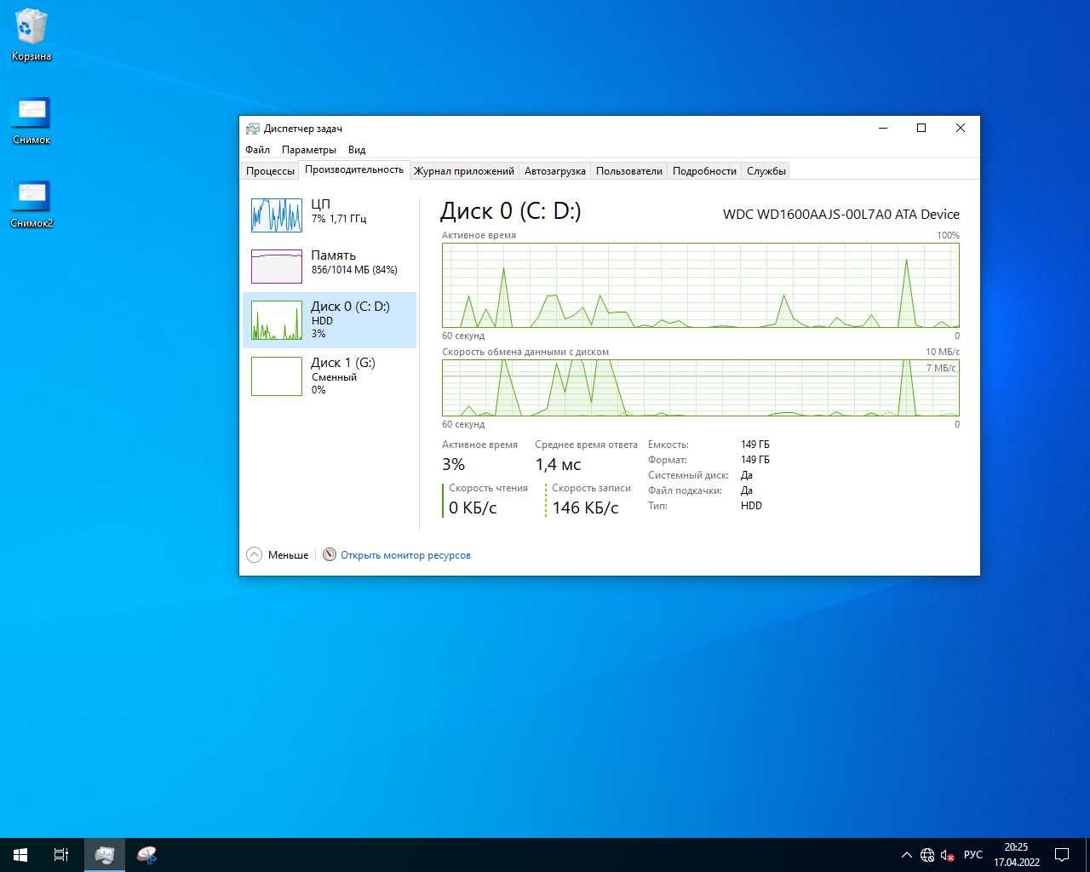Click the Тип HDD value
Viewport: 1090px width, 872px height.
click(751, 506)
